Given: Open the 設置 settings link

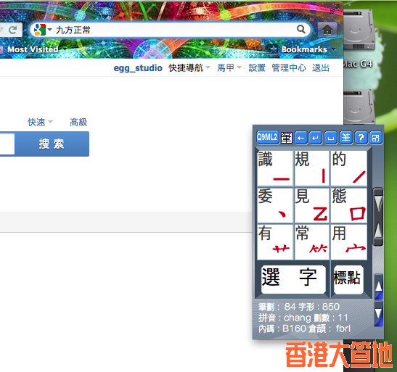Looking at the screenshot, I should (257, 67).
